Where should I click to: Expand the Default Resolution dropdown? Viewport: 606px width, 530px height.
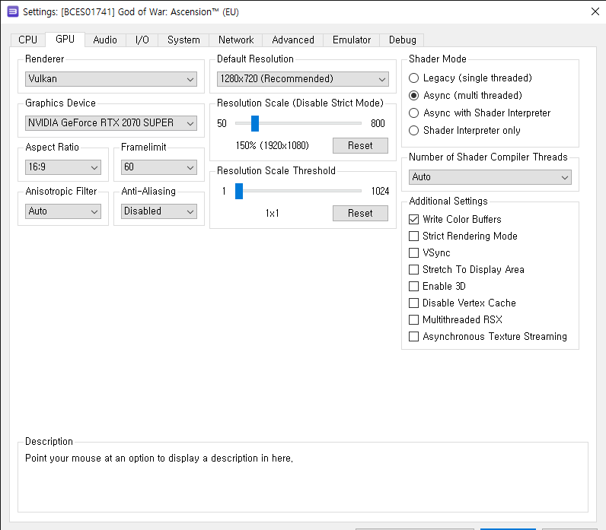click(302, 79)
